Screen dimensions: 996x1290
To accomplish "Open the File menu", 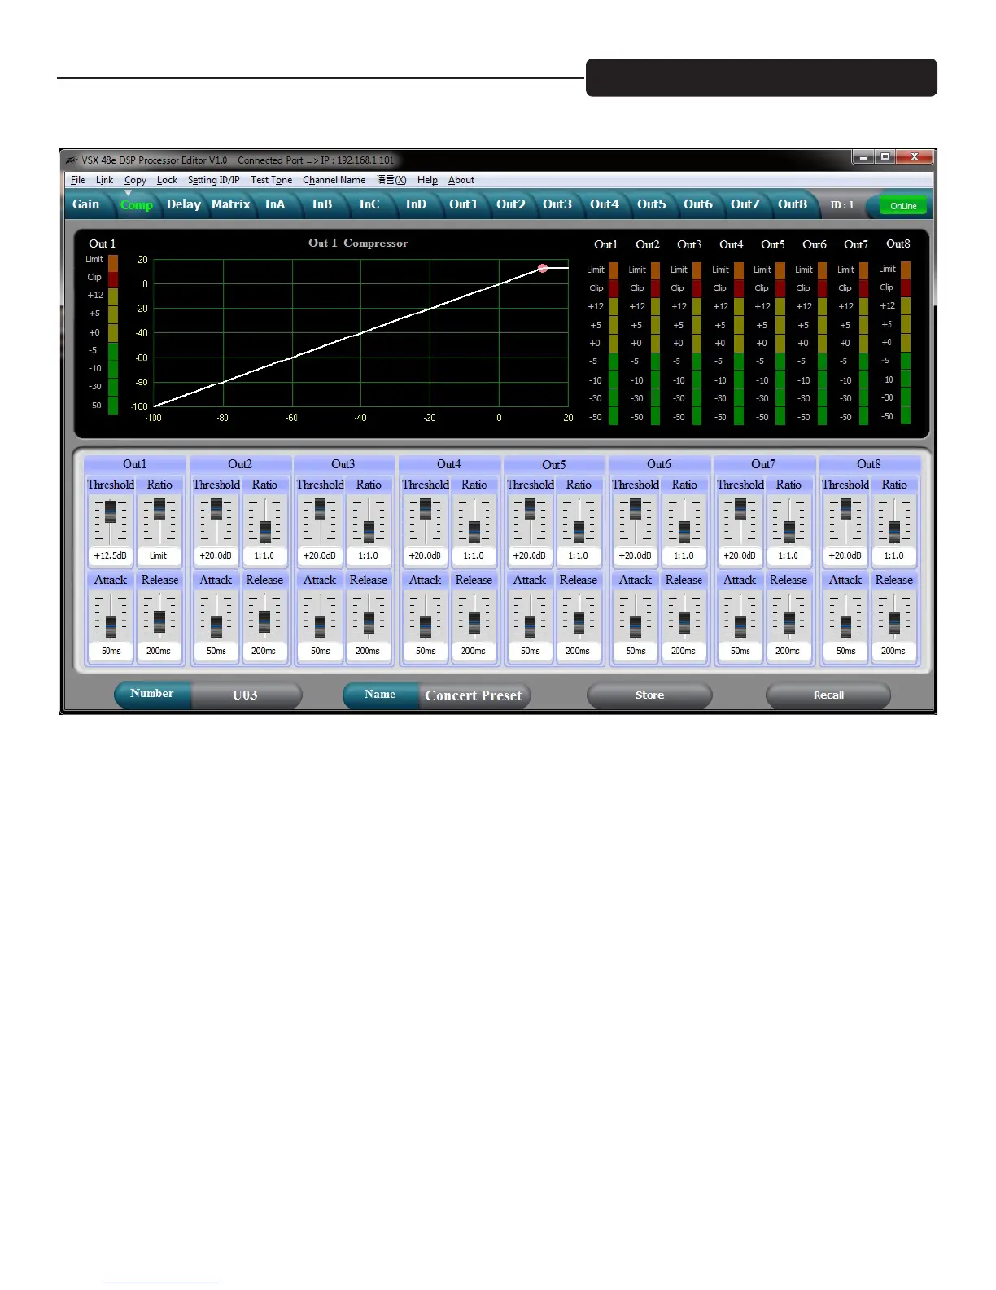I will [x=77, y=180].
